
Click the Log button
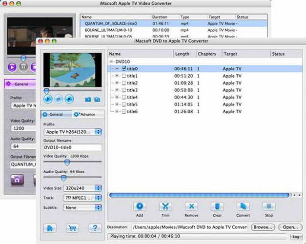(296, 237)
